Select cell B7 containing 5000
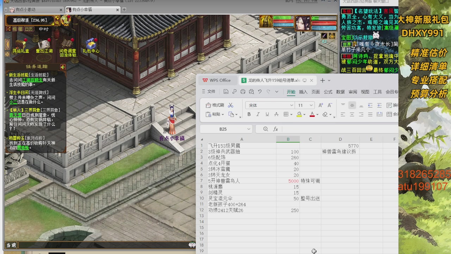The width and height of the screenshot is (451, 254). tap(288, 181)
